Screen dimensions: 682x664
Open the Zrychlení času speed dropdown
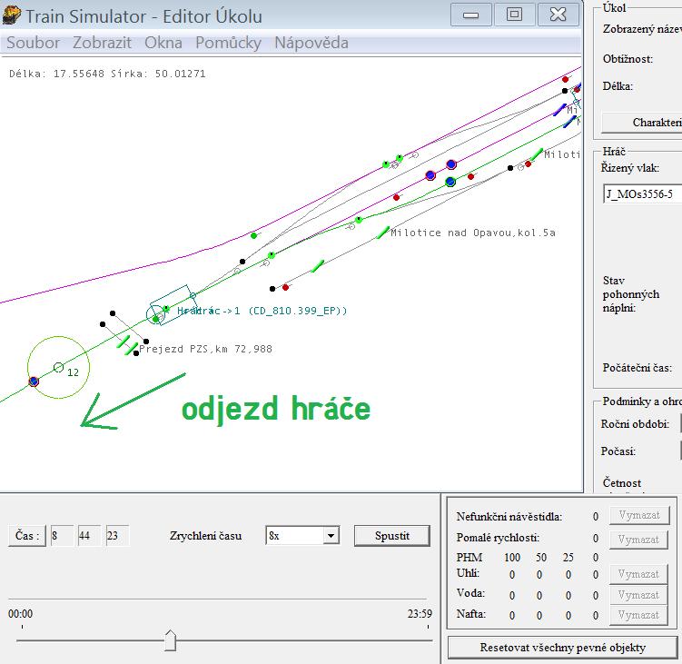[331, 536]
